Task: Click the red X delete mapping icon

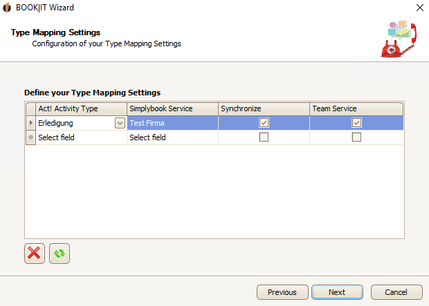Action: pyautogui.click(x=35, y=254)
